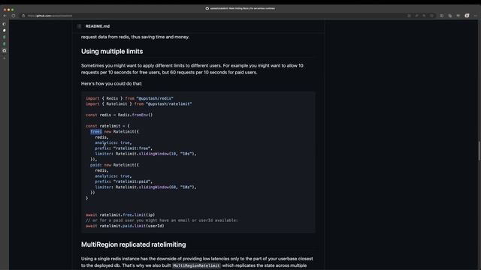
Task: Click the slidingWindow(60, "10s") limiter line
Action: point(145,187)
